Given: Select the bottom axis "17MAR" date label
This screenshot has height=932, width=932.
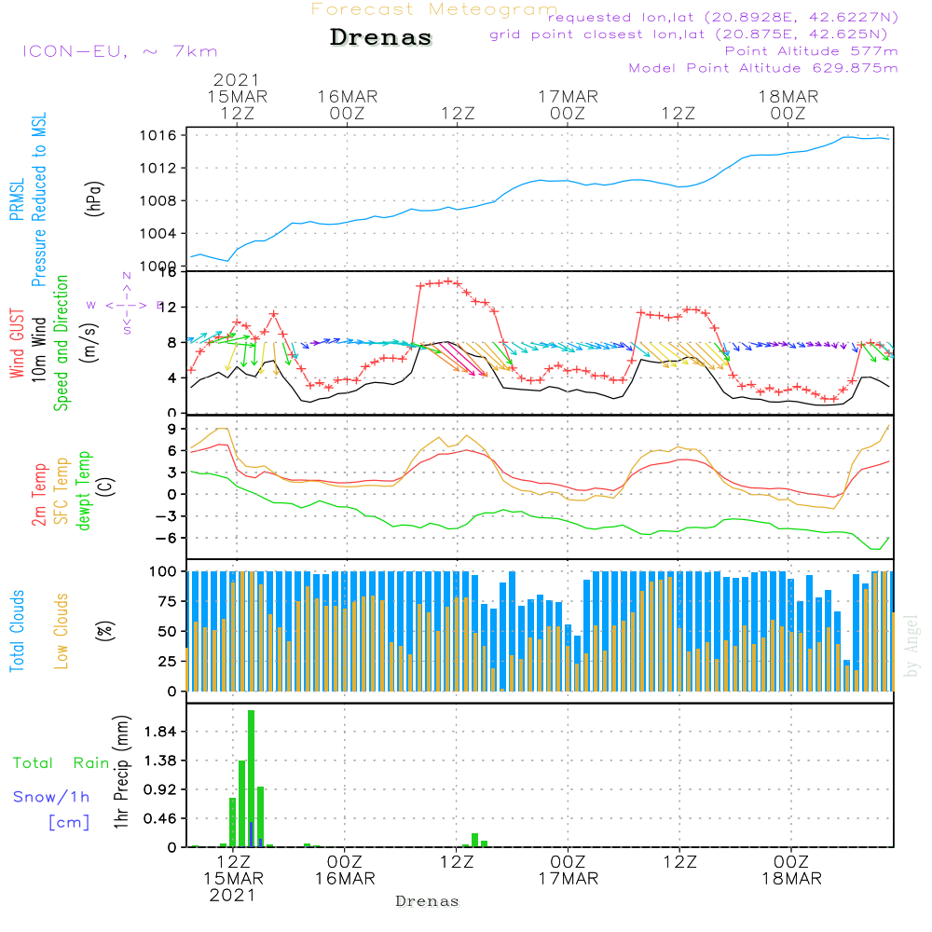Looking at the screenshot, I should coord(569,879).
